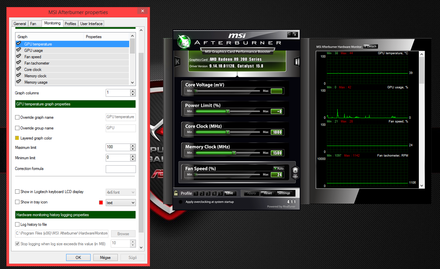This screenshot has width=440, height=269.
Task: Click the red tray icon color swatch
Action: 101,202
